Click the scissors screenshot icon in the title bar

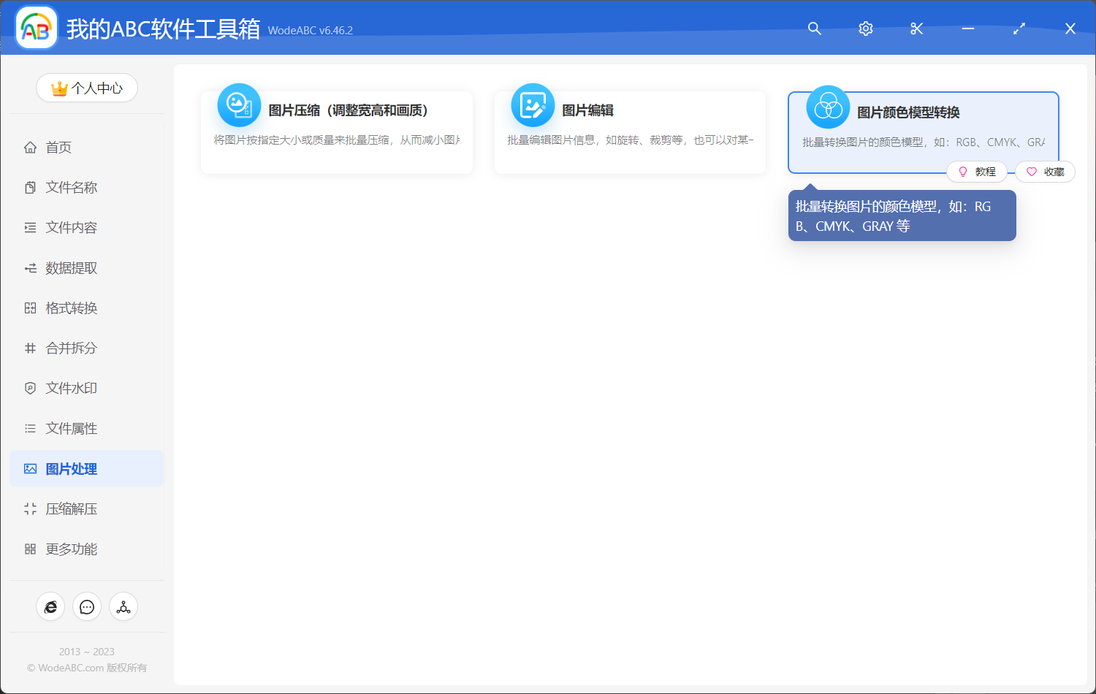pyautogui.click(x=916, y=28)
